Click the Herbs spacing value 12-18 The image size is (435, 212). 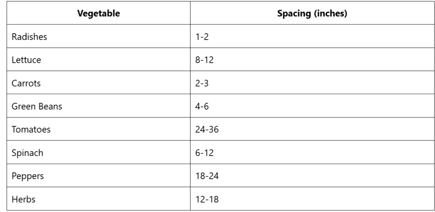[x=206, y=198]
